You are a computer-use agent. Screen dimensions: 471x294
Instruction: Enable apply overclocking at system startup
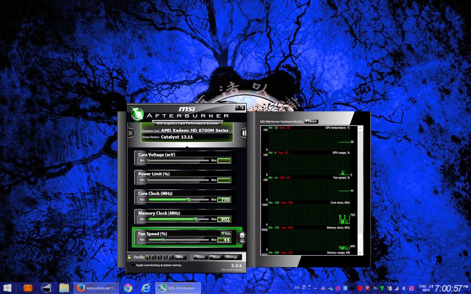point(133,265)
